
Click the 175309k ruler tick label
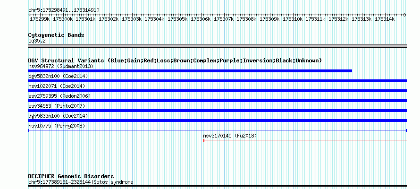click(269, 19)
